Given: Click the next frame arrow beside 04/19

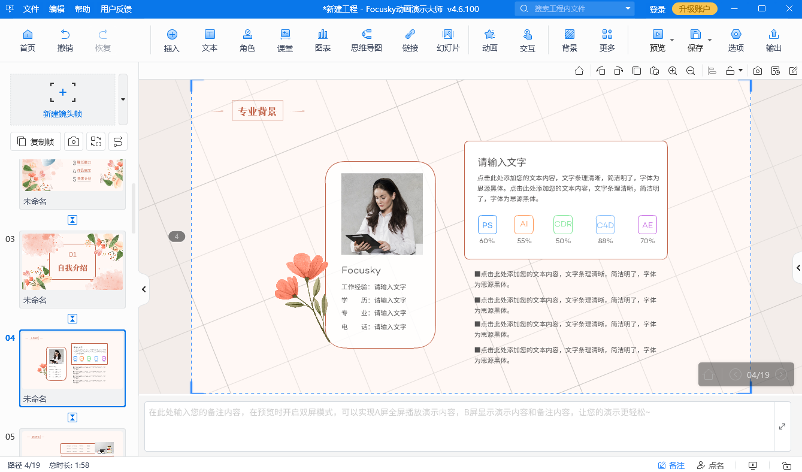Looking at the screenshot, I should 781,375.
